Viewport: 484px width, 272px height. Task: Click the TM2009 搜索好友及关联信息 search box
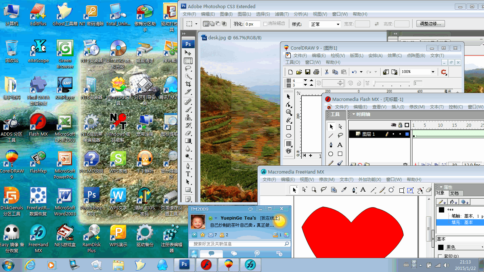(x=240, y=244)
